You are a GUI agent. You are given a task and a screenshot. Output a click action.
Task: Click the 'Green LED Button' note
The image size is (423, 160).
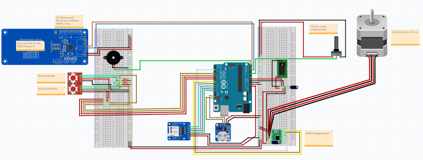click(51, 91)
